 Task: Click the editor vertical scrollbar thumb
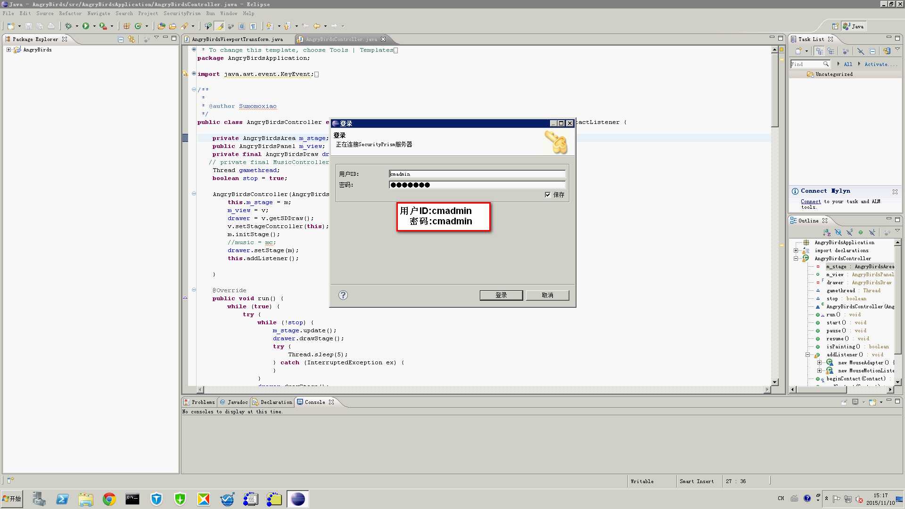click(x=774, y=90)
